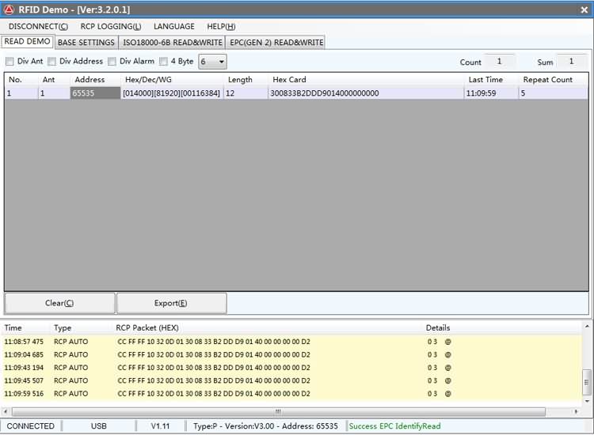Click log scroll down arrow
This screenshot has width=594, height=435.
(x=587, y=401)
